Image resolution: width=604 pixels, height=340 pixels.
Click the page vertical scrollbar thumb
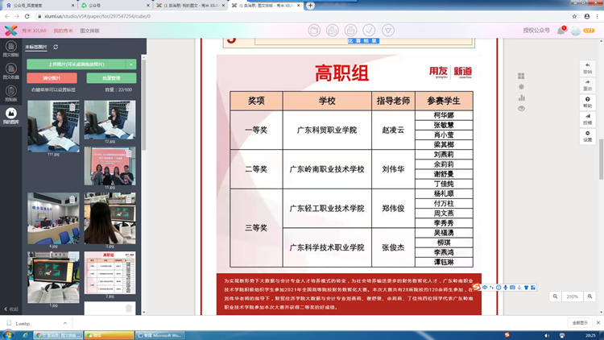pos(601,159)
